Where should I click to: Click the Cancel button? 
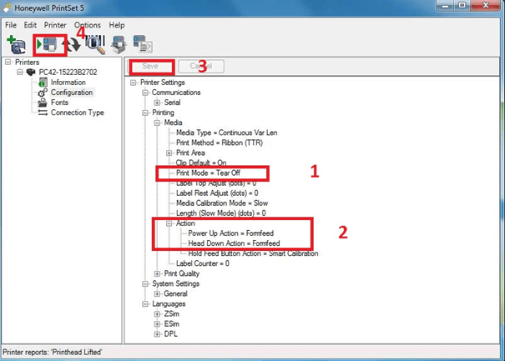point(201,66)
